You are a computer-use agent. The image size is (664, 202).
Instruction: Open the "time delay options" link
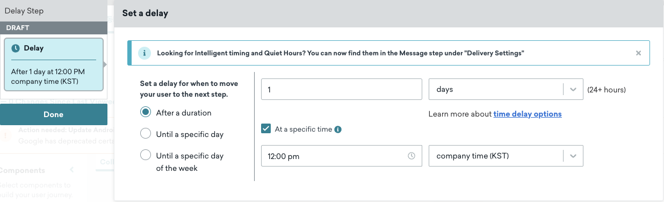pos(528,114)
